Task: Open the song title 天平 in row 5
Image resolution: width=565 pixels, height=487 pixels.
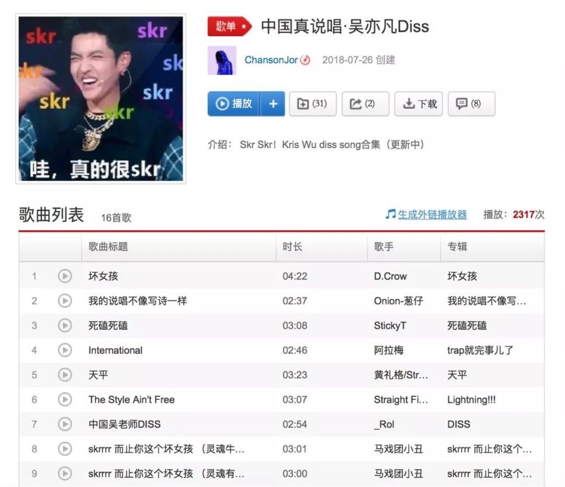Action: click(x=98, y=375)
